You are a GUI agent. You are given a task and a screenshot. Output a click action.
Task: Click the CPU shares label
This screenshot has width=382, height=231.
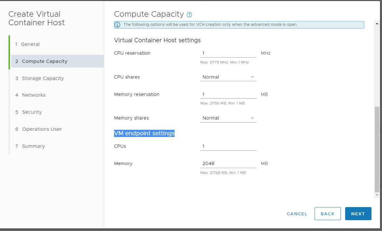click(127, 77)
